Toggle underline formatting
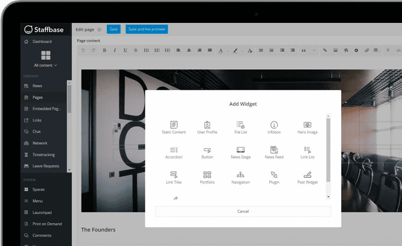 tap(125, 51)
